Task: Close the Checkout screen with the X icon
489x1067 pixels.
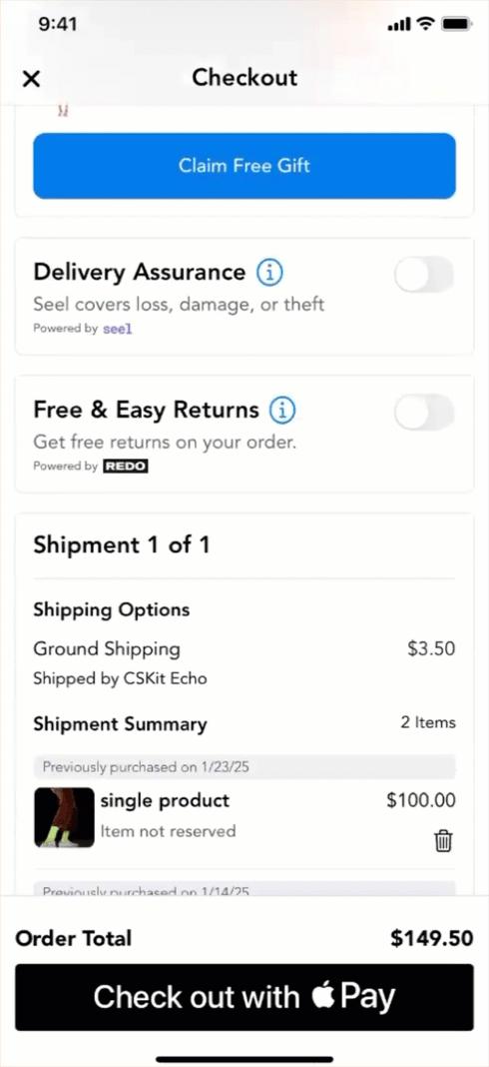Action: click(x=31, y=79)
